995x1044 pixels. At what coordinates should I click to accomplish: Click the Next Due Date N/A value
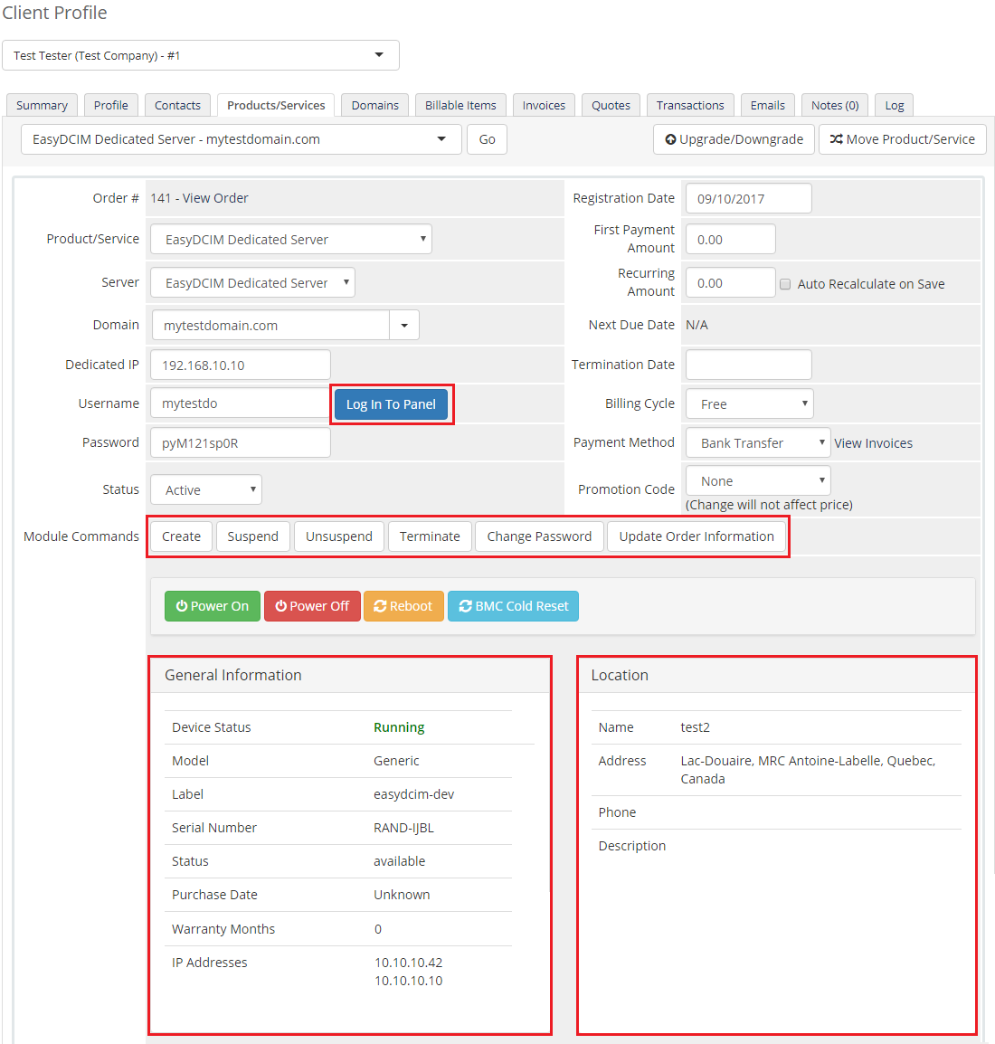[696, 324]
